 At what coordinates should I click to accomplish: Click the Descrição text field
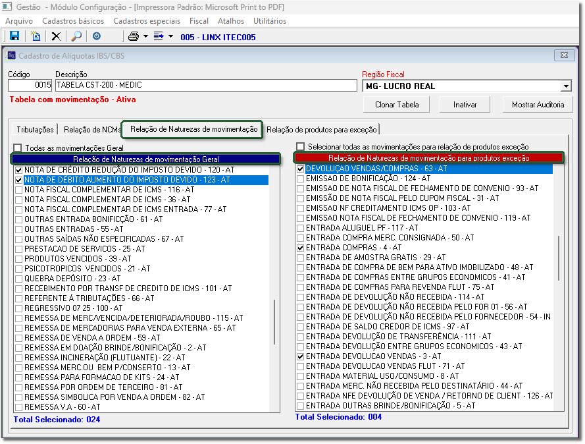205,85
